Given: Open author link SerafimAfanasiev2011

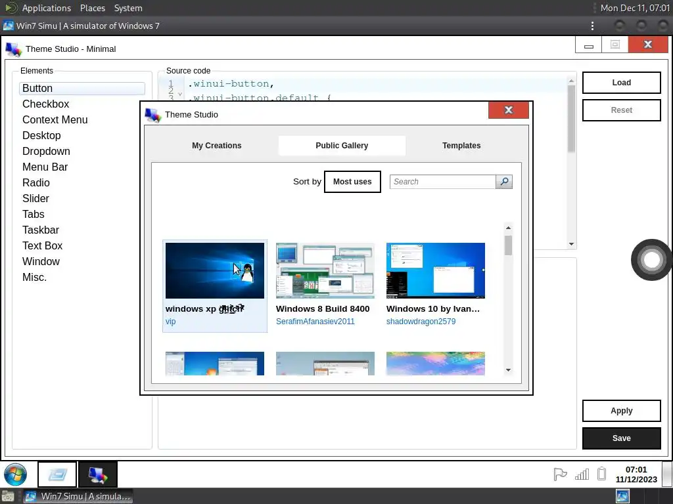Looking at the screenshot, I should pos(315,322).
